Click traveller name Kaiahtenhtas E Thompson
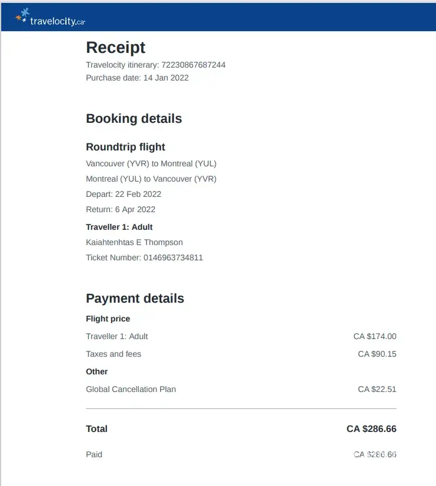The width and height of the screenshot is (436, 486). coord(134,242)
